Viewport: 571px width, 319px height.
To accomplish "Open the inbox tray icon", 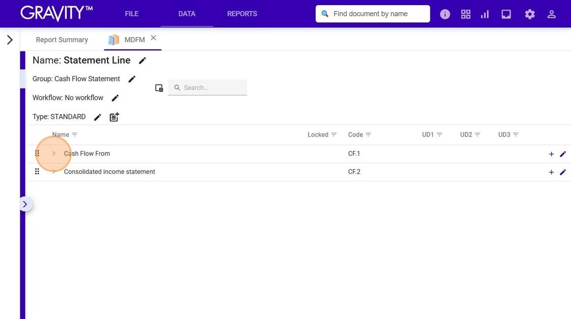I will click(506, 14).
